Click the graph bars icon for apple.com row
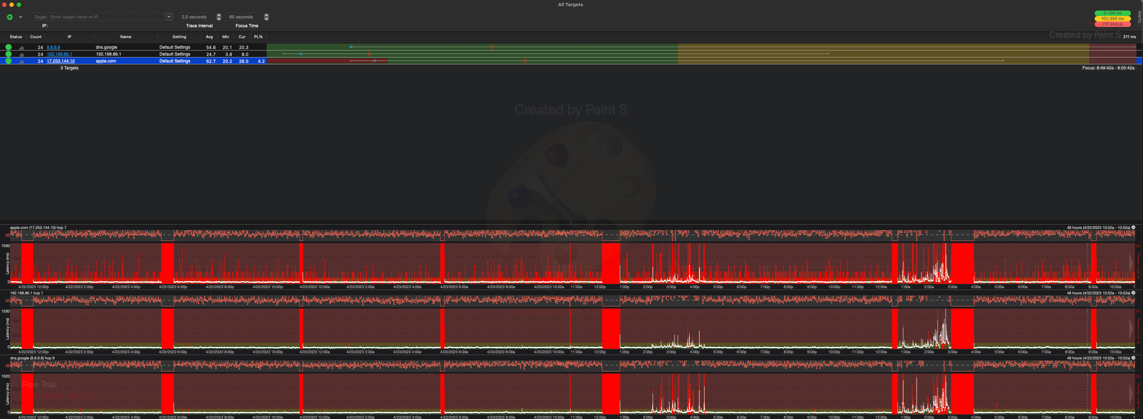 point(21,62)
